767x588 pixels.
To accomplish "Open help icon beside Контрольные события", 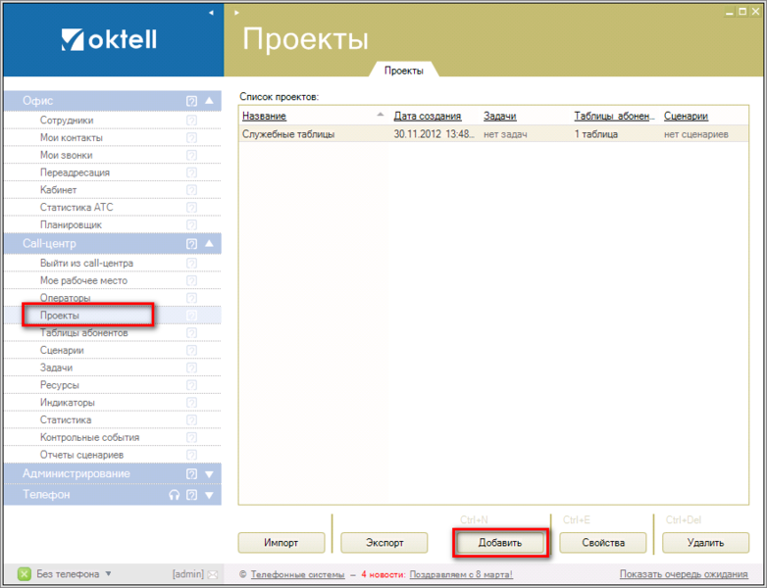I will coord(192,437).
